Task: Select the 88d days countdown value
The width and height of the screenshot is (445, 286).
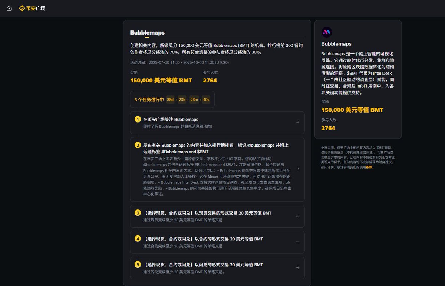Action: tap(170, 100)
